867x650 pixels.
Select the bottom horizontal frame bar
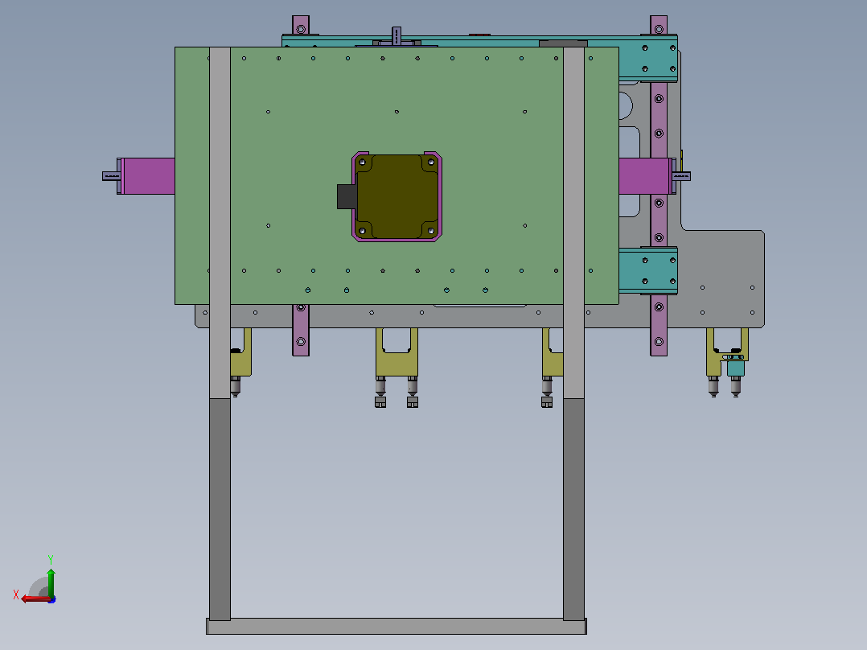click(397, 626)
